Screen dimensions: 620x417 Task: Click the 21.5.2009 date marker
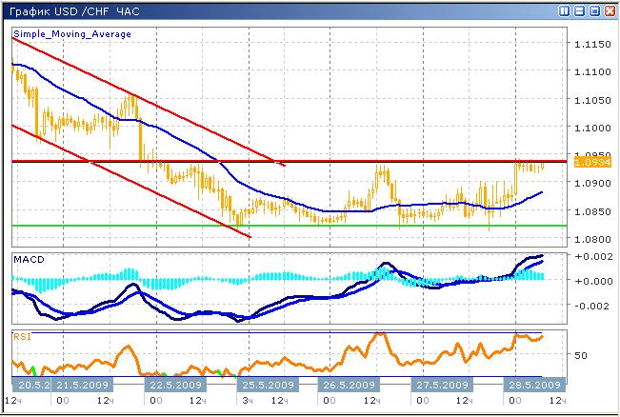(83, 385)
